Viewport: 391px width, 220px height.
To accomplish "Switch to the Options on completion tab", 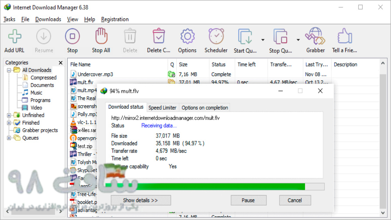I will (x=205, y=108).
